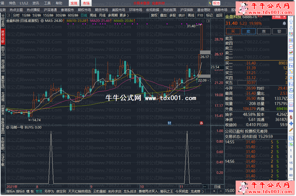Toggle 复权 price adjustment mode
The height and width of the screenshot is (196, 296).
click(154, 15)
